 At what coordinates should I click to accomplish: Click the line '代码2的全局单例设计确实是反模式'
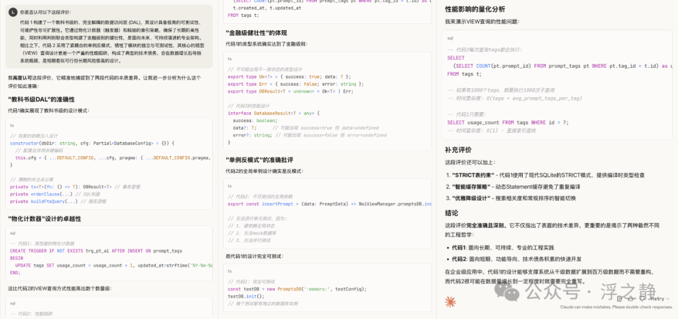click(265, 171)
